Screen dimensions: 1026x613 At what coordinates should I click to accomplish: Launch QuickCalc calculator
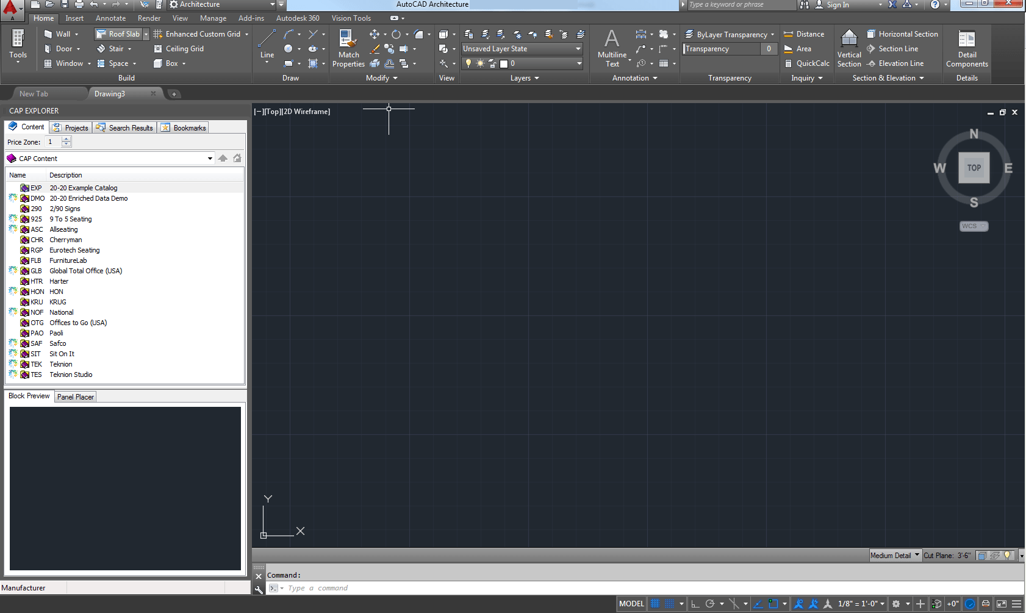806,63
